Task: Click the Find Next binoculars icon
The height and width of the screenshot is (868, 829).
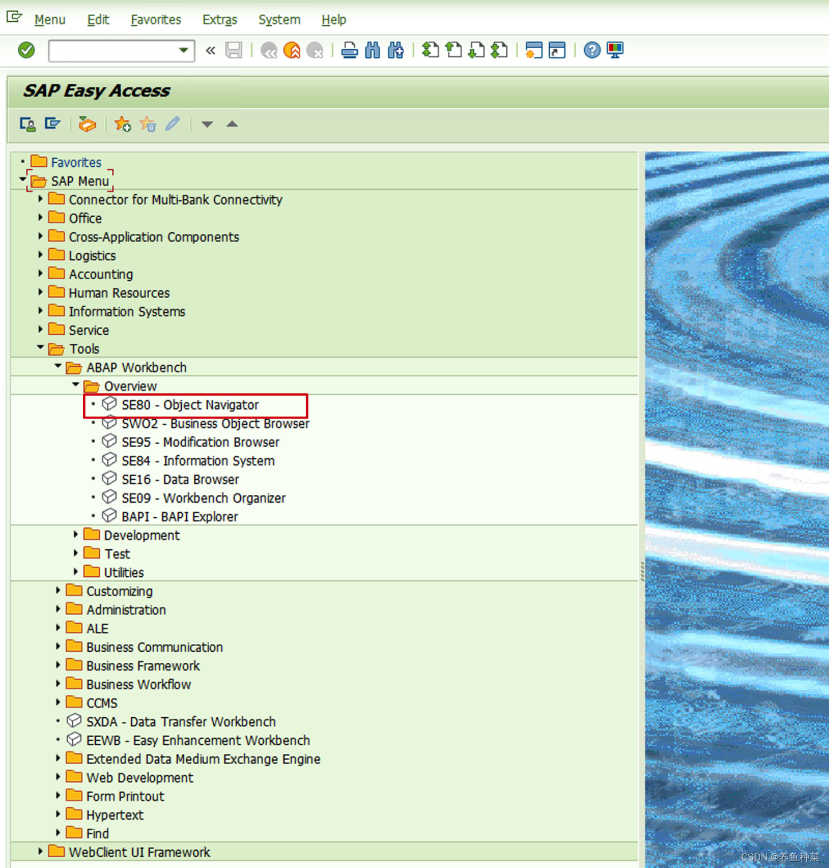Action: click(396, 50)
